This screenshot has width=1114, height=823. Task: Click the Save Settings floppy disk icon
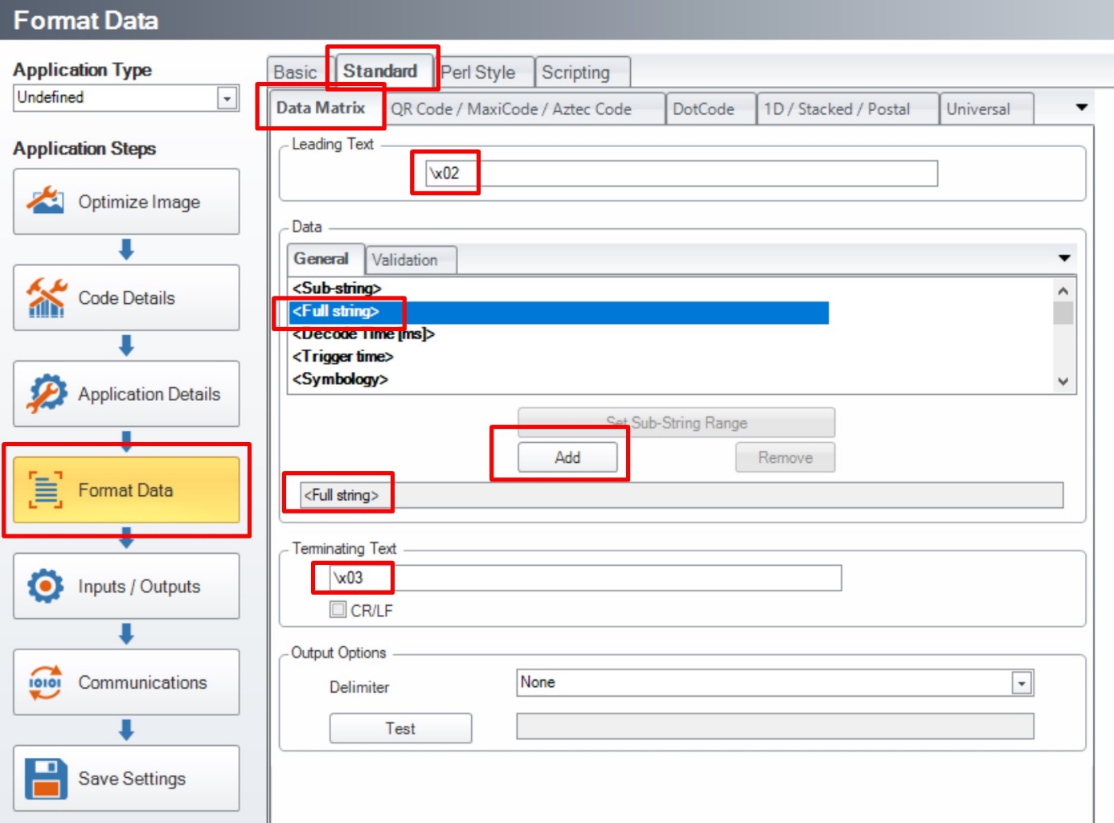click(x=46, y=778)
